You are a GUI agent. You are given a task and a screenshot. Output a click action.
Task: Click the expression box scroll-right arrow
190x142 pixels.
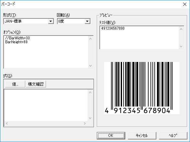85,123
